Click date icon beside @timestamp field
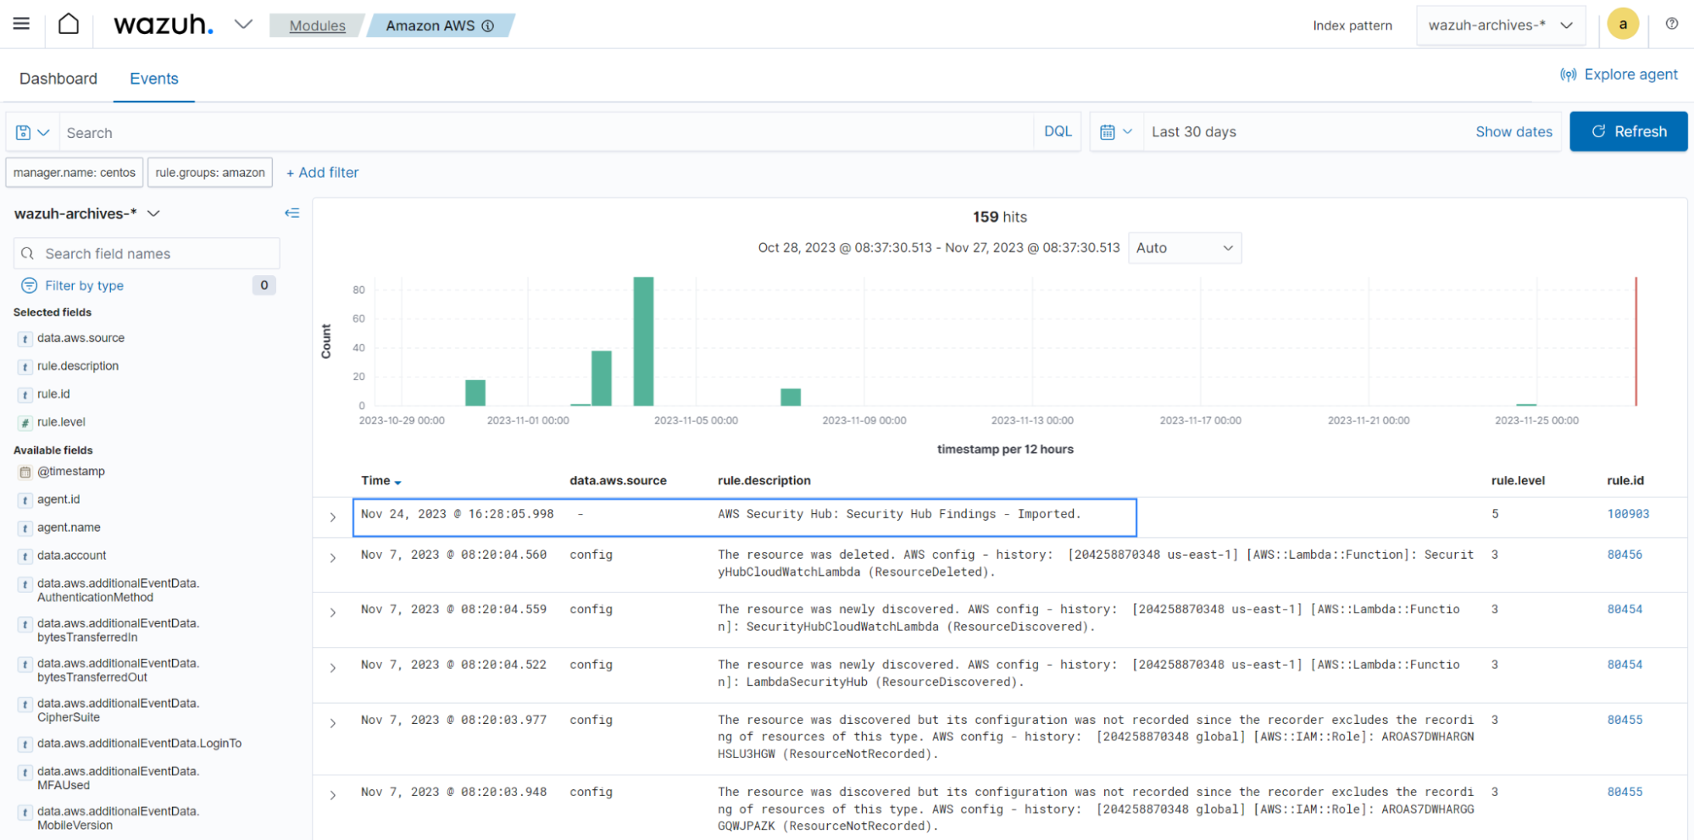 25,472
